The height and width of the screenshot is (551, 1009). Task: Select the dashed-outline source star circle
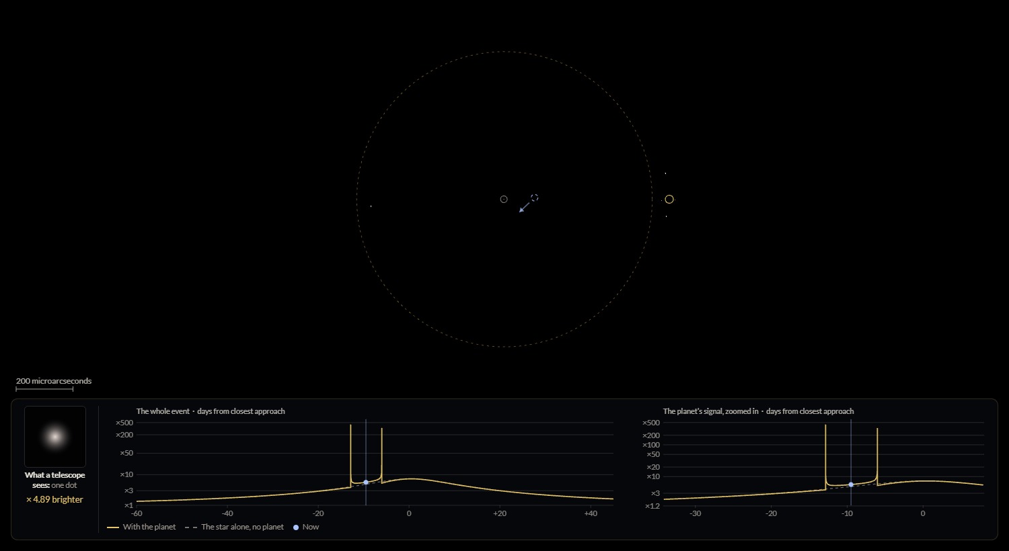534,198
